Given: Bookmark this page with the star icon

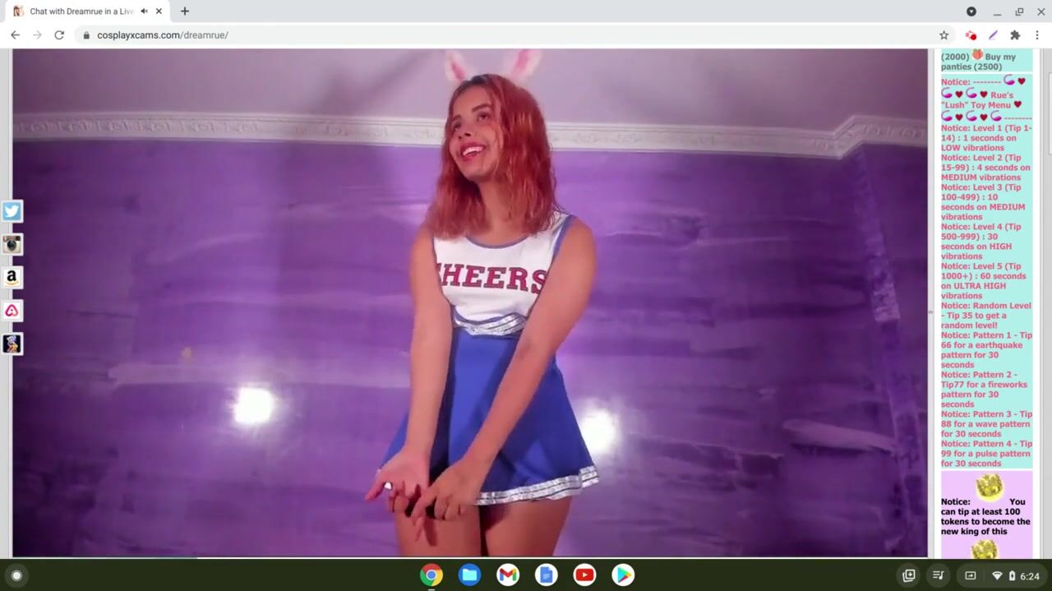Looking at the screenshot, I should (x=944, y=35).
